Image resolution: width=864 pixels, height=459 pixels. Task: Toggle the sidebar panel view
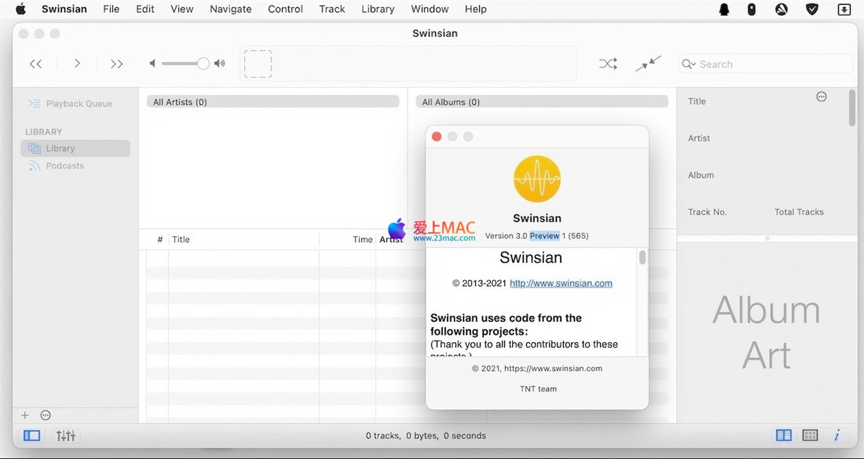click(x=31, y=435)
